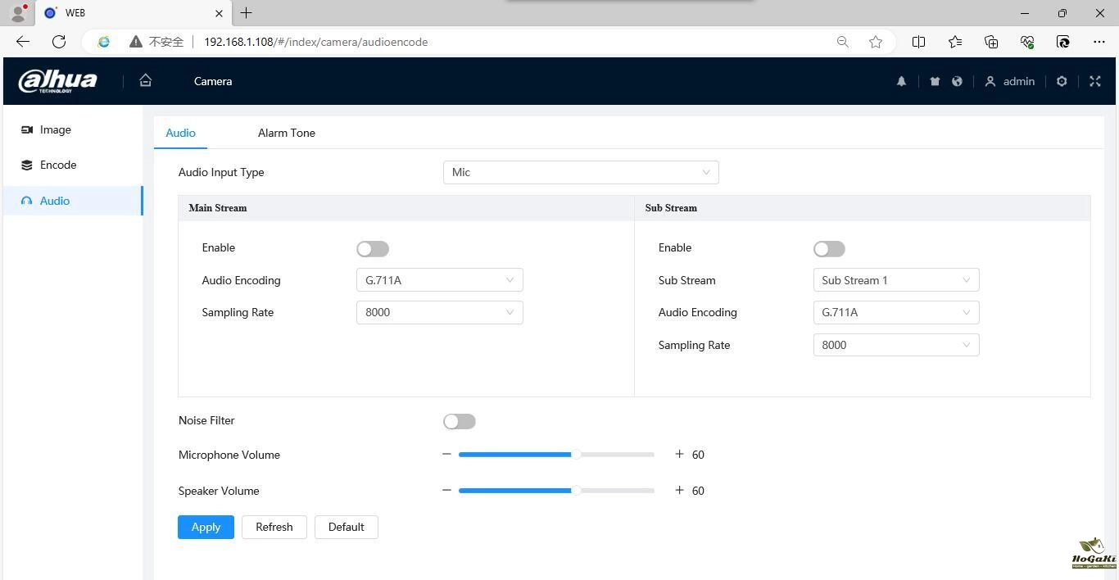
Task: Click the settings gear icon in header
Action: [1062, 81]
